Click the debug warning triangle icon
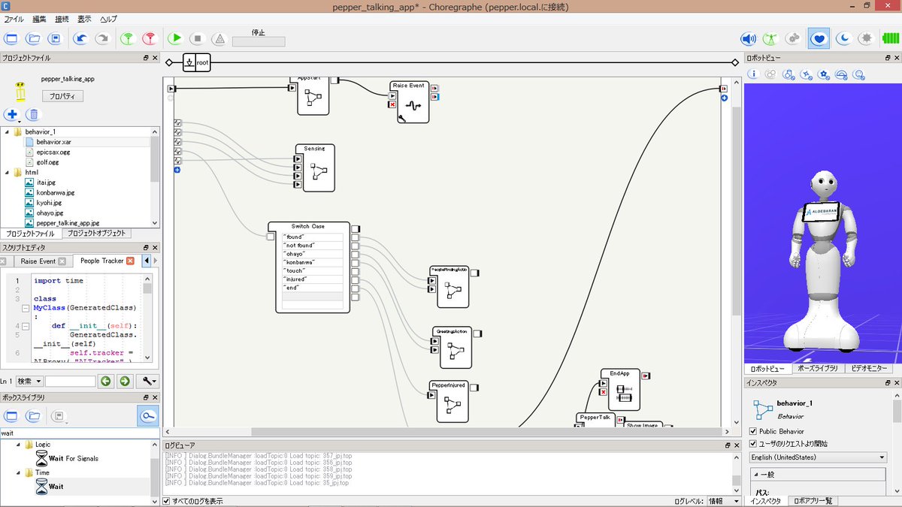Viewport: 902px width, 507px height. [219, 38]
